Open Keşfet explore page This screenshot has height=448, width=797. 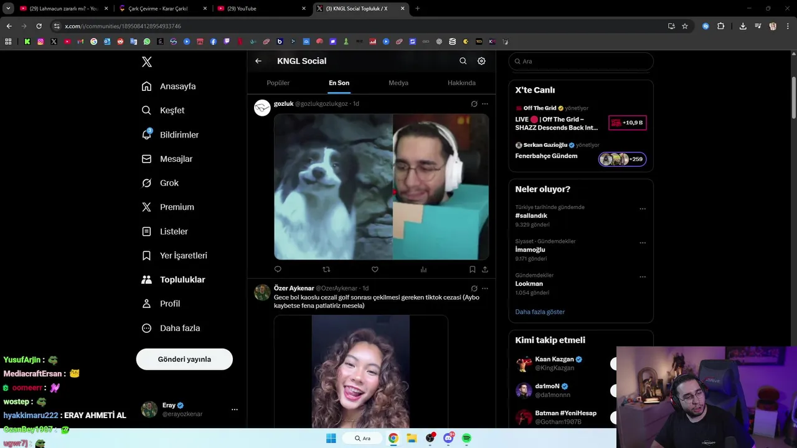tap(163, 110)
